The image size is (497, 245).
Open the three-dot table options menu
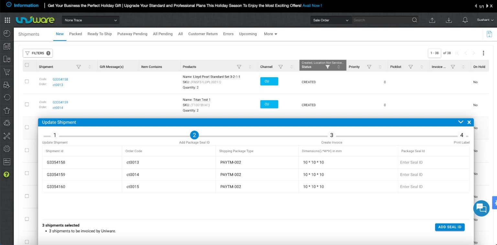pos(483,53)
